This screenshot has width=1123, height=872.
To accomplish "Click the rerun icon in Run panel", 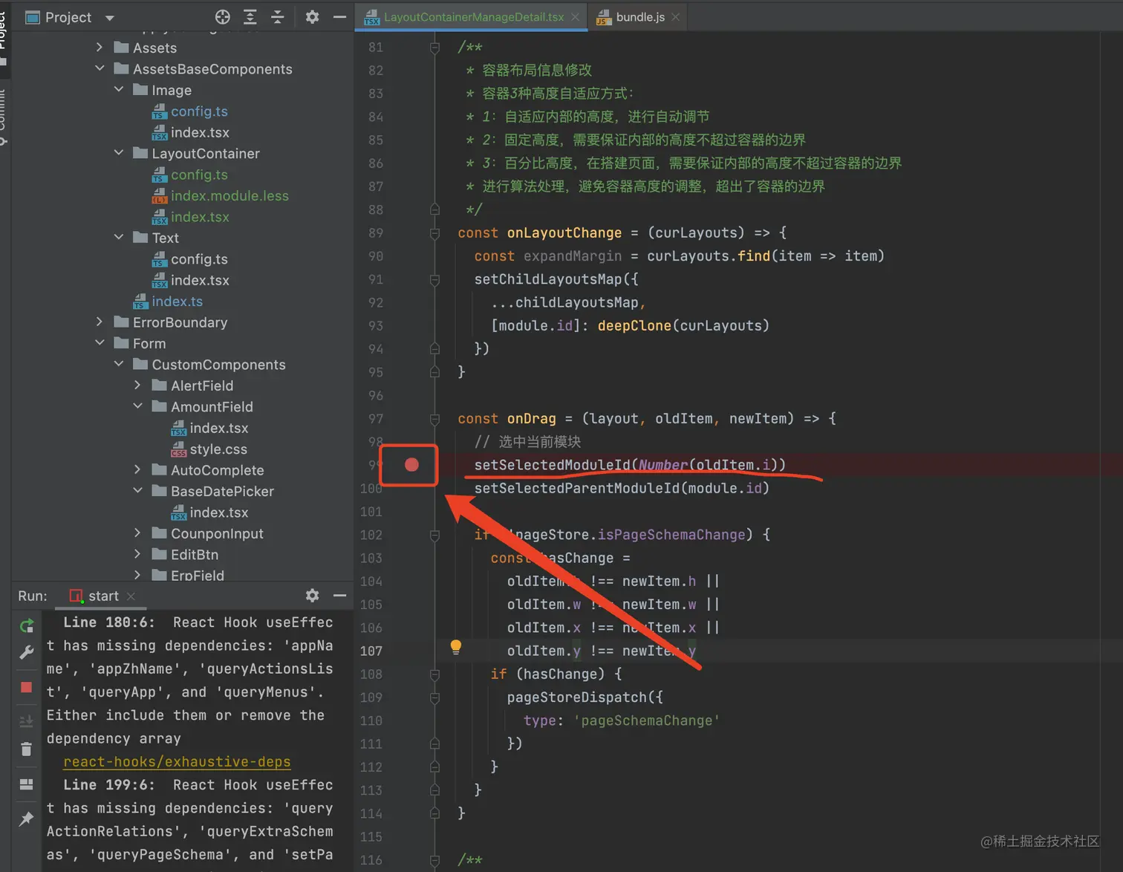I will click(x=26, y=625).
